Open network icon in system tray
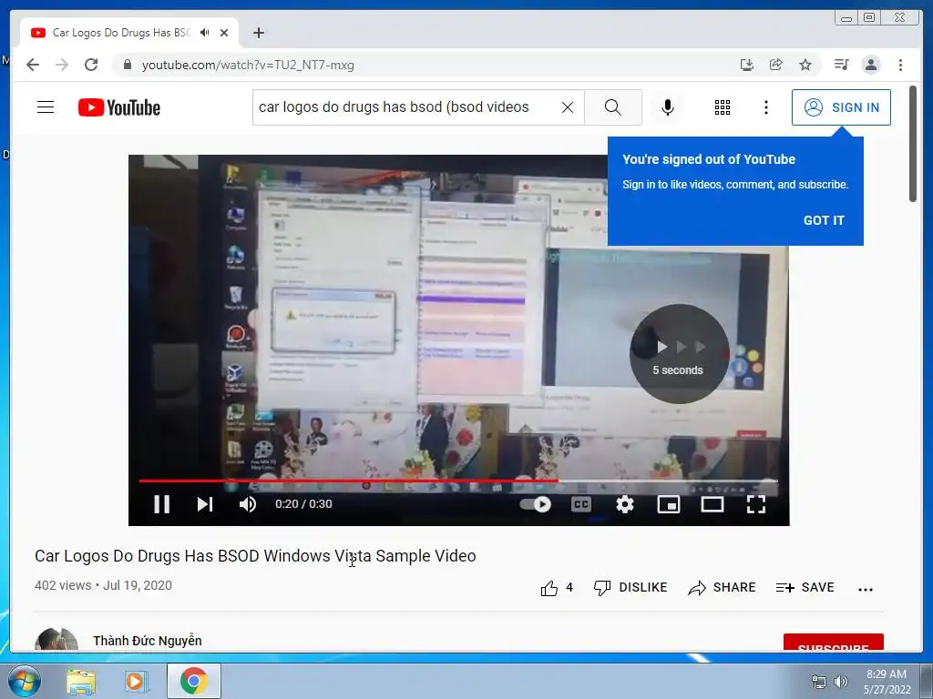The image size is (933, 699). click(819, 682)
